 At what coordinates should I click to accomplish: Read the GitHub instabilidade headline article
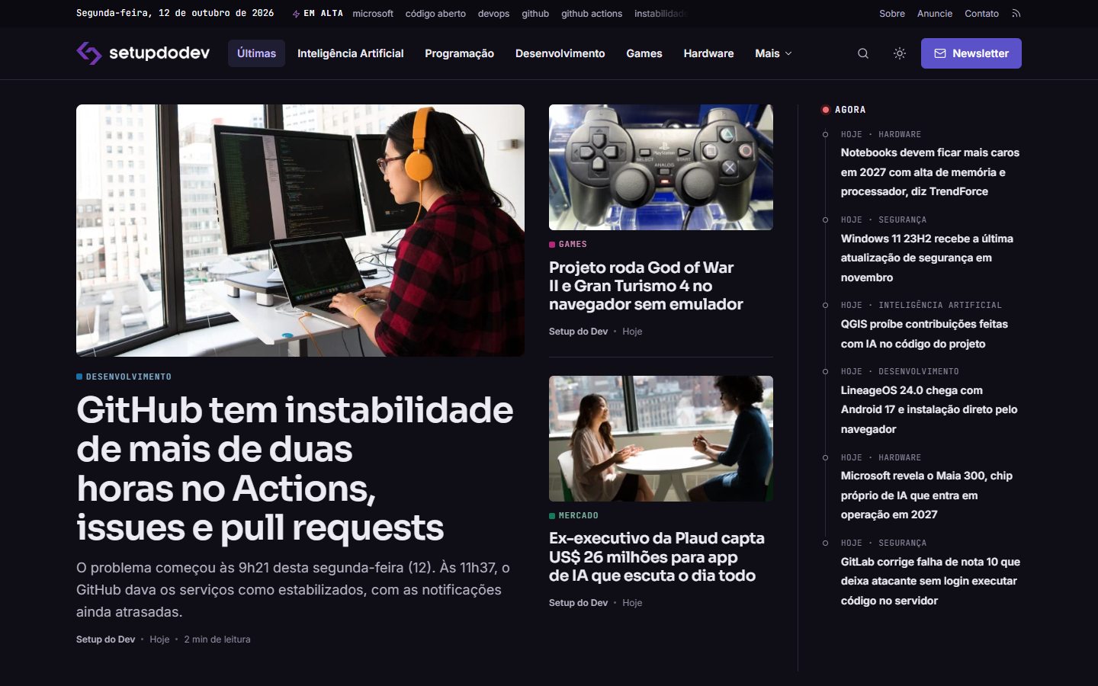295,469
